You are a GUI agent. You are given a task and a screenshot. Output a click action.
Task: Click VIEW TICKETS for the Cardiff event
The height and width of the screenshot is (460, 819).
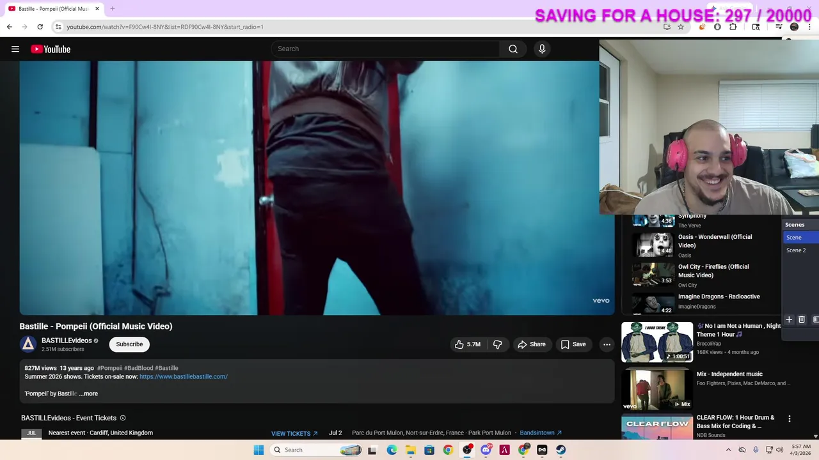(x=294, y=433)
